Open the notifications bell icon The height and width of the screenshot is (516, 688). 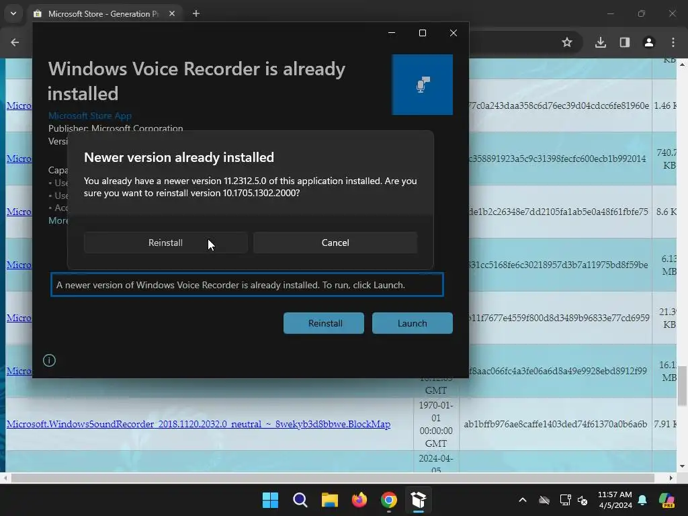pyautogui.click(x=642, y=500)
